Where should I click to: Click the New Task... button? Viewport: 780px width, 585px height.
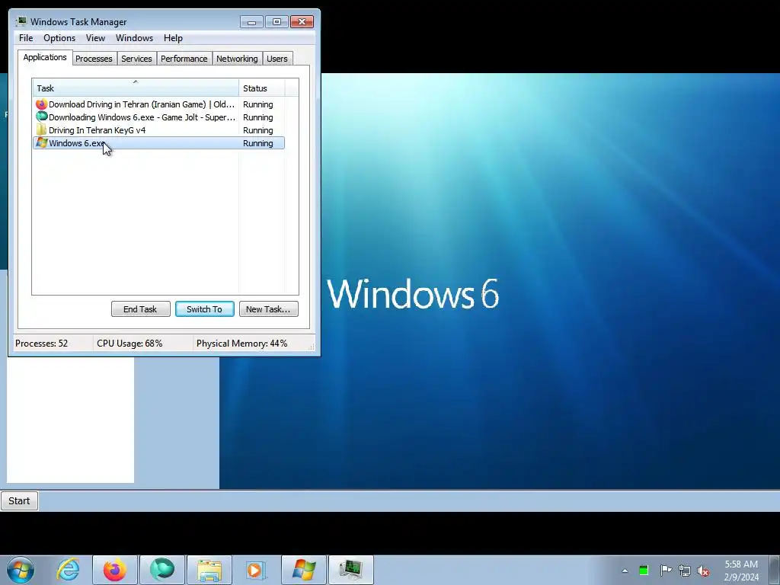268,309
